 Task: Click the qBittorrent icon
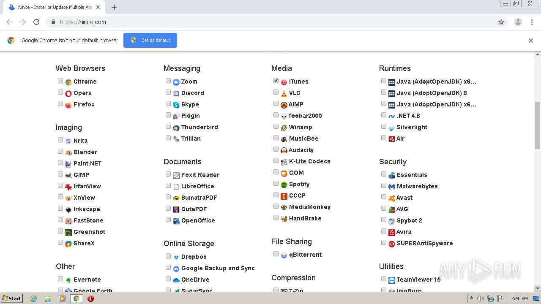pyautogui.click(x=284, y=255)
